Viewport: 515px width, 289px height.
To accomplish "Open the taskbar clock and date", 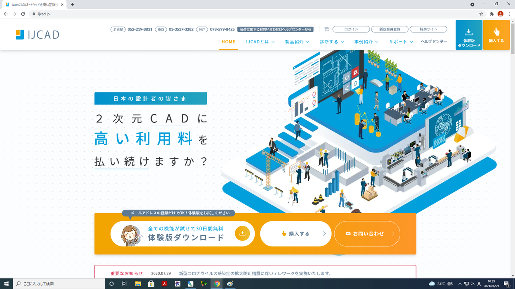I will click(492, 283).
